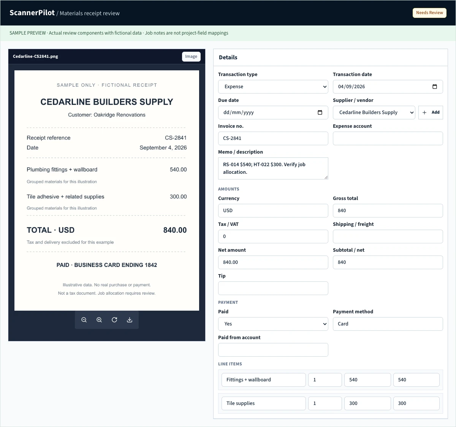Click the Fittings + wallboard line item description

click(264, 380)
